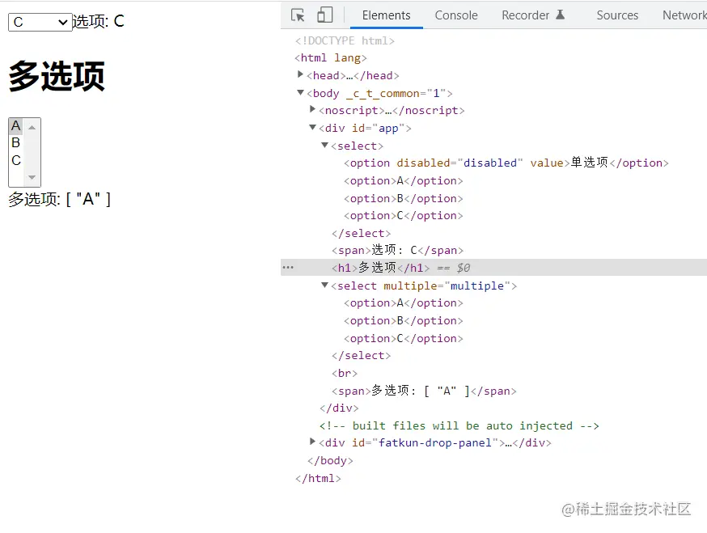707x533 pixels.
Task: Select option C line in first select
Action: coord(403,215)
